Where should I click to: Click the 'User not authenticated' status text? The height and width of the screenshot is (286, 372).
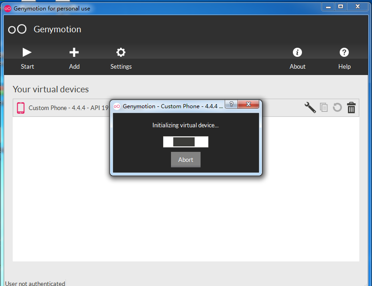coord(35,283)
